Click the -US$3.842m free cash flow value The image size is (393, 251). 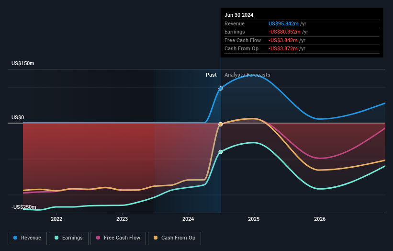tap(283, 40)
